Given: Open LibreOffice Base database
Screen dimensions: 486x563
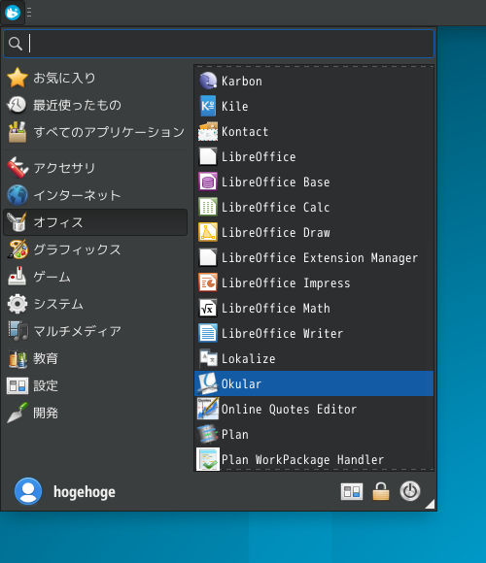Looking at the screenshot, I should (314, 182).
